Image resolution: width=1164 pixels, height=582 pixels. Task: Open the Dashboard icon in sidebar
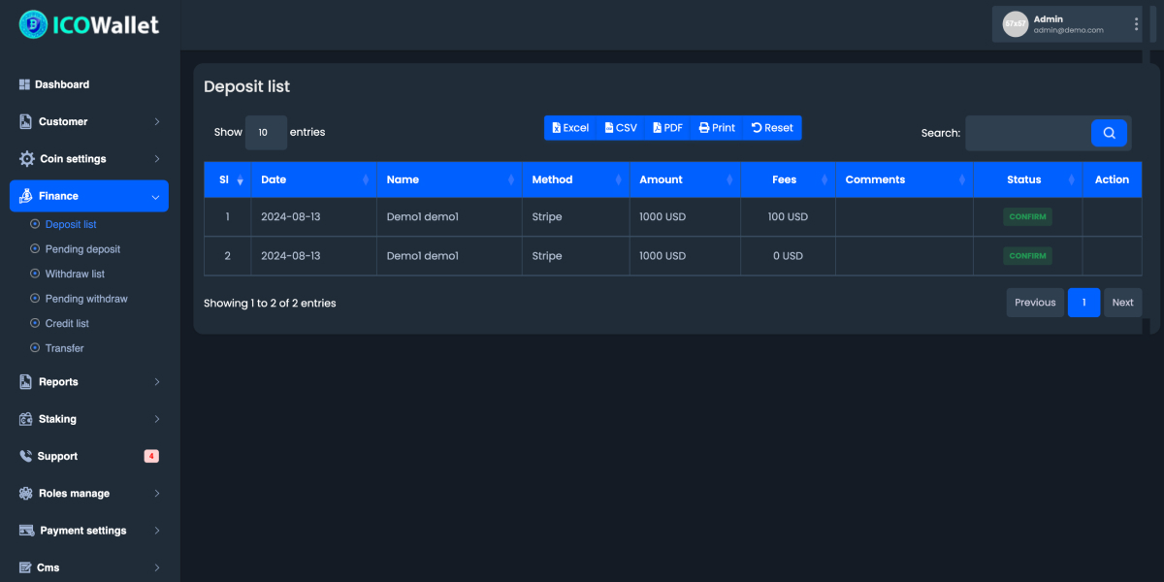[25, 84]
